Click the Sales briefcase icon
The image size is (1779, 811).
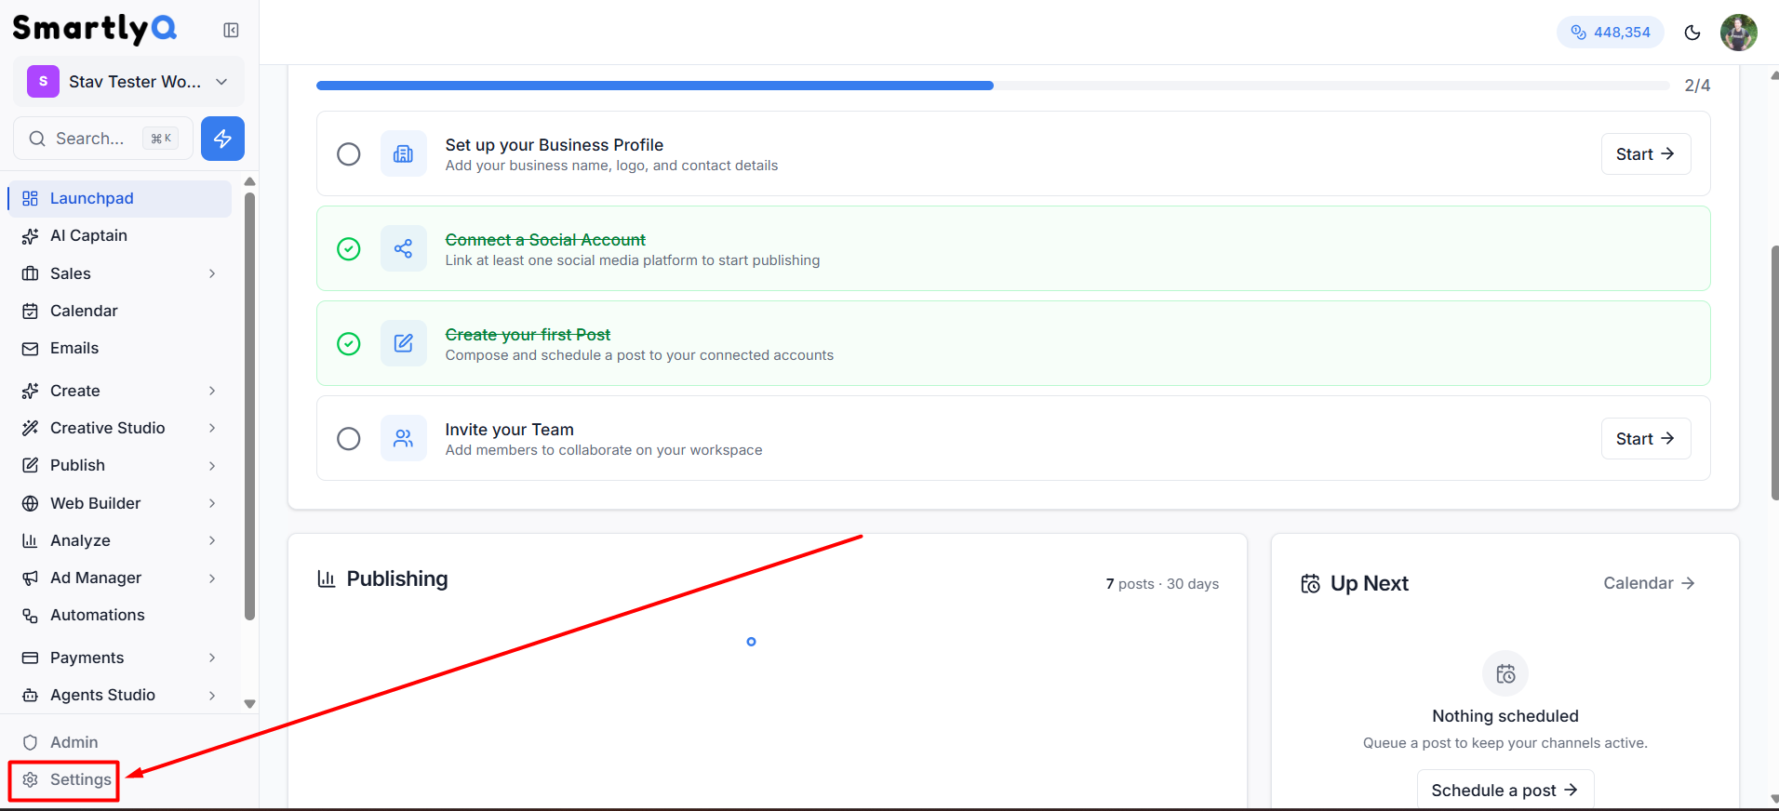click(x=31, y=273)
